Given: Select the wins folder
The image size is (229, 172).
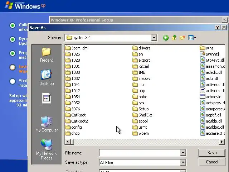Looking at the screenshot, I should click(x=207, y=48).
